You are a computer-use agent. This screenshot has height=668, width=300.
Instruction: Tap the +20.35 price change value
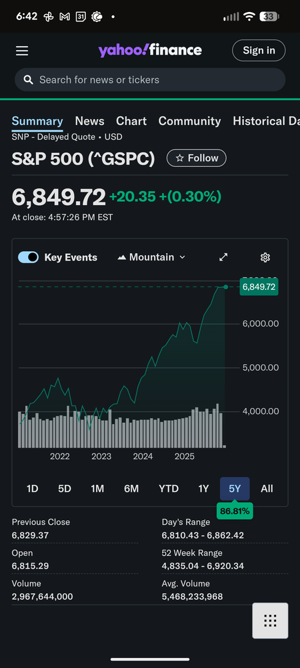(x=133, y=197)
